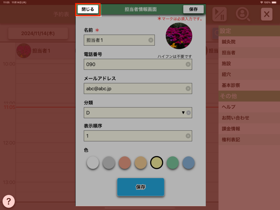Tap the person search icon in top bar
Viewport: 280px width, 210px height.
[243, 14]
